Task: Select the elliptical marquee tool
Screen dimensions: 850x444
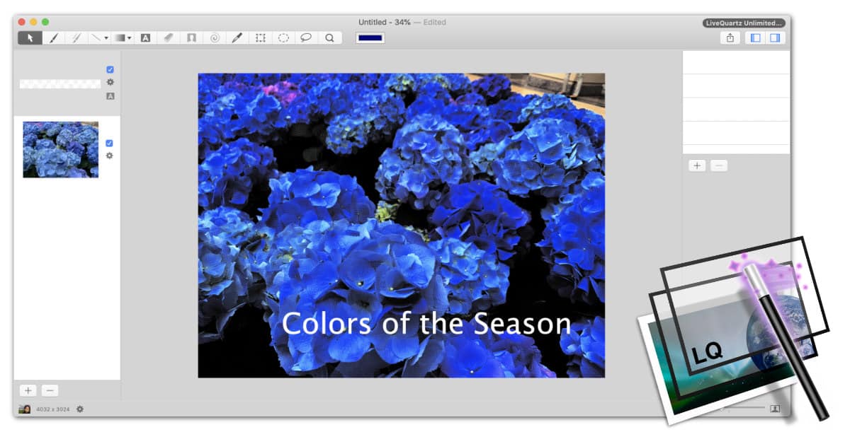Action: (x=283, y=38)
